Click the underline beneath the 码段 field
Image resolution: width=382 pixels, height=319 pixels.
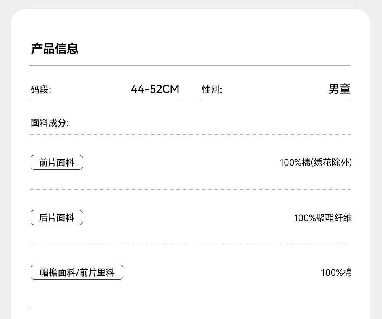[104, 99]
